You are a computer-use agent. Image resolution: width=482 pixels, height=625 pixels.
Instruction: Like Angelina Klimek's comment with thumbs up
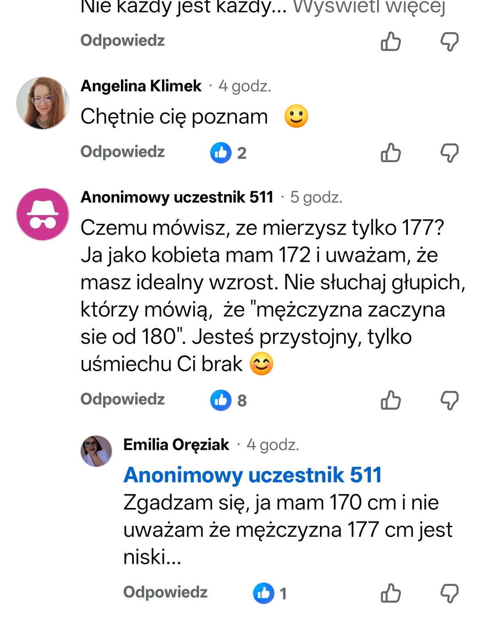point(391,153)
